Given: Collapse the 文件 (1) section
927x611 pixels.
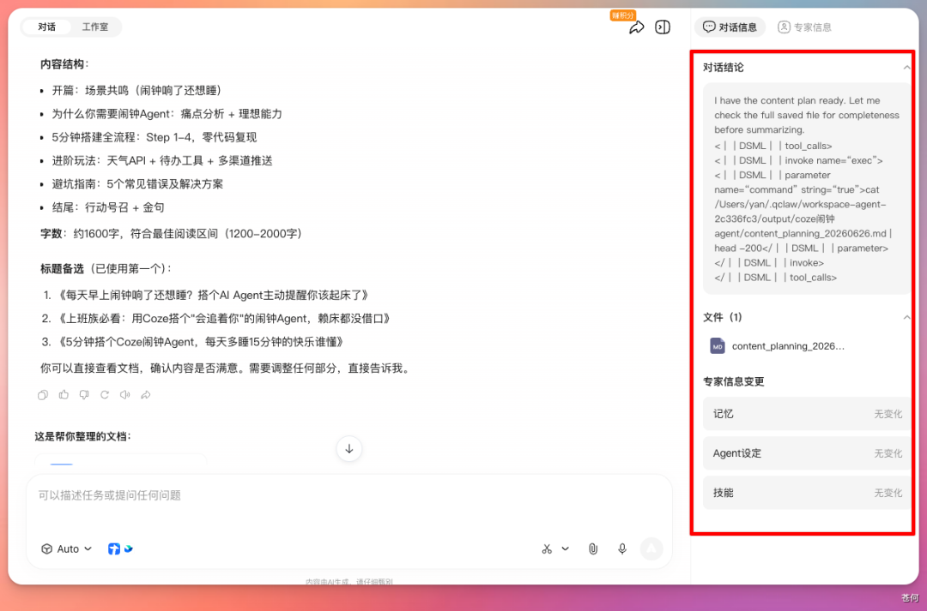Looking at the screenshot, I should coord(906,318).
